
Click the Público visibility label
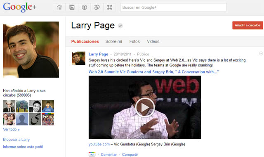coord(143,54)
